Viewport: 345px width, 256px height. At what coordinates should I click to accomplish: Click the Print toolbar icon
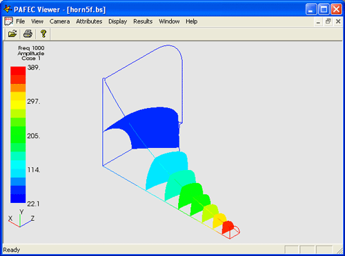click(28, 34)
